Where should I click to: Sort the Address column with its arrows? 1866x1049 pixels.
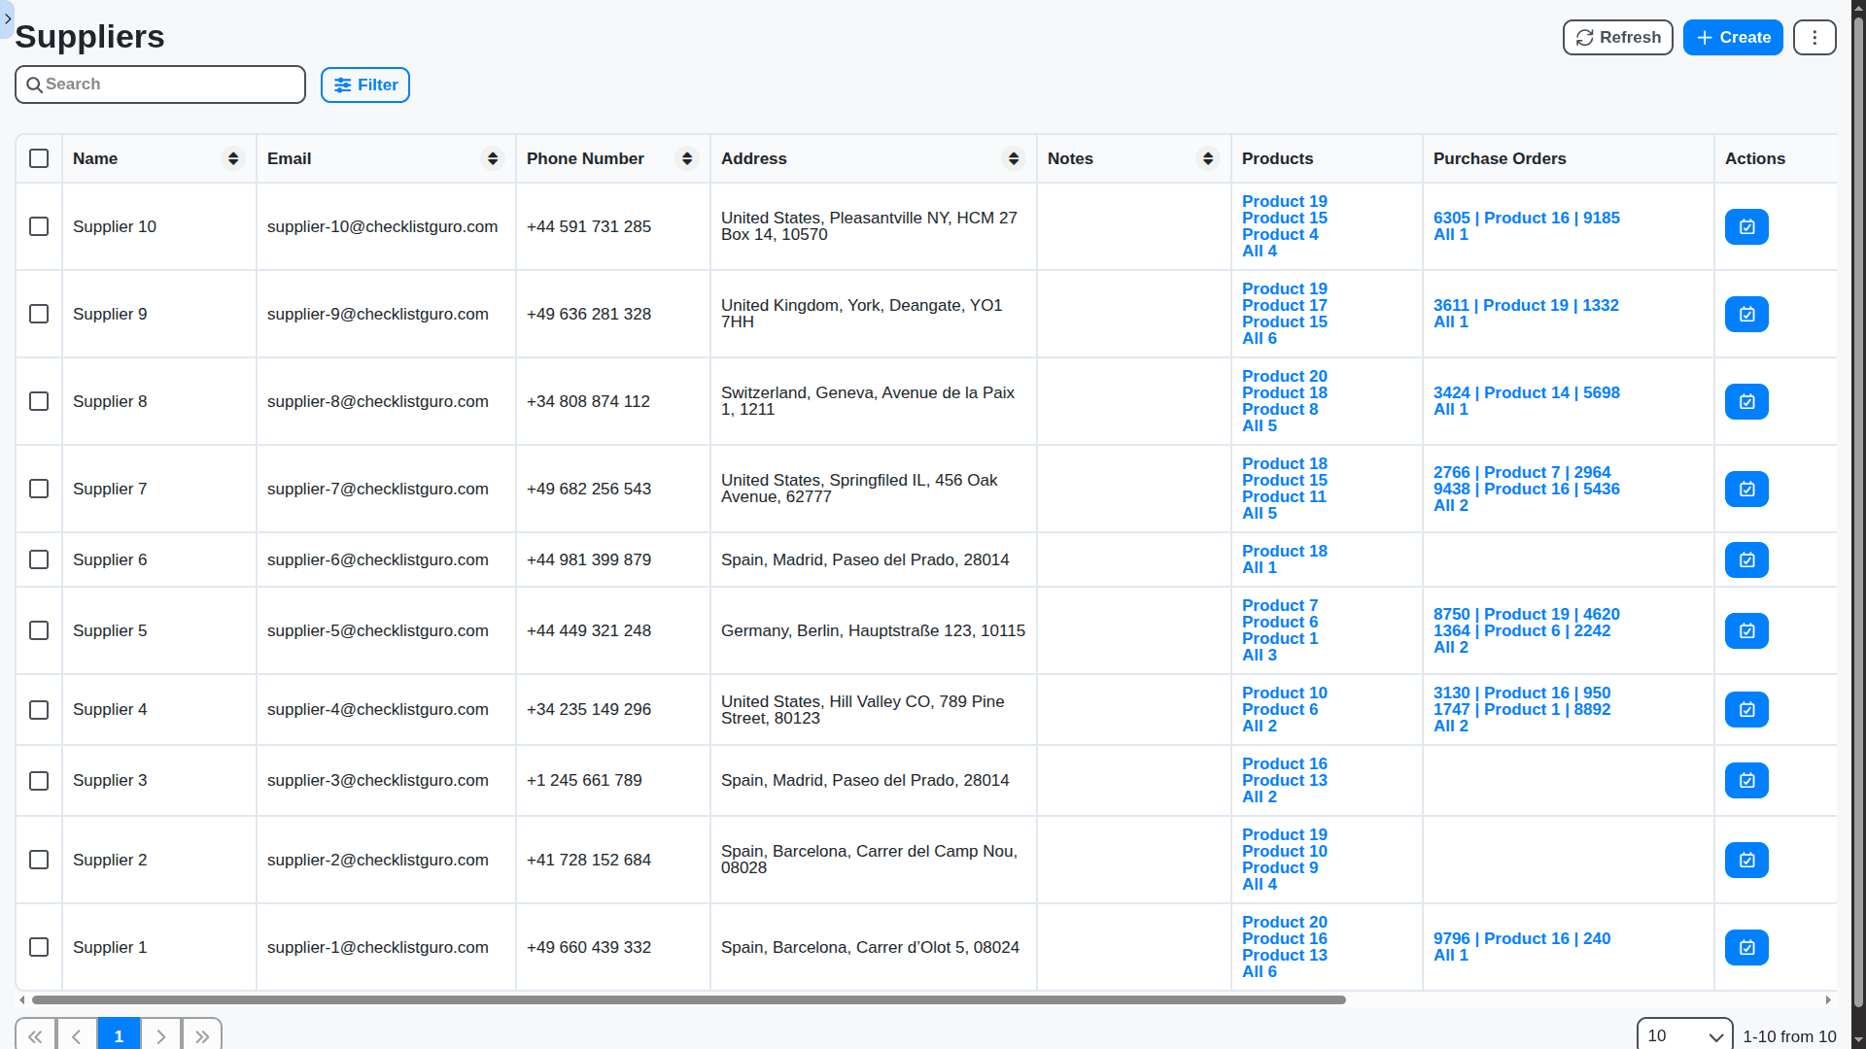tap(1014, 159)
